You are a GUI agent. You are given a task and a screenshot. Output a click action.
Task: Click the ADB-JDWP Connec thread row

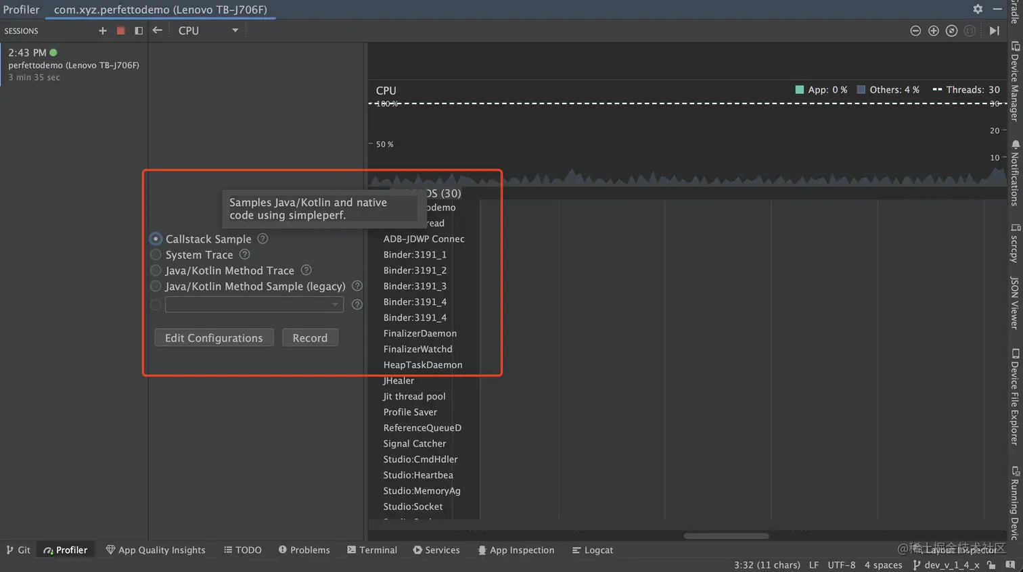pyautogui.click(x=424, y=239)
